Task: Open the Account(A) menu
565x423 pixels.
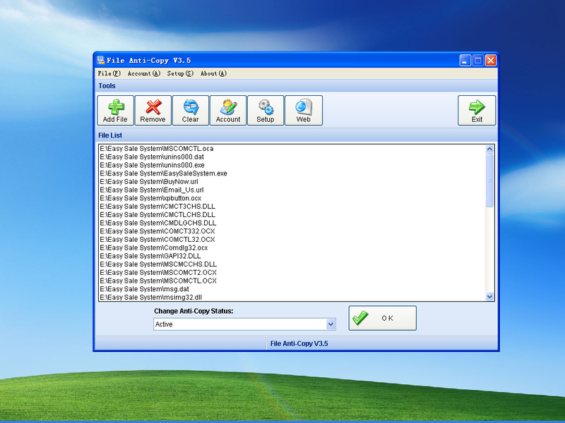Action: [144, 73]
